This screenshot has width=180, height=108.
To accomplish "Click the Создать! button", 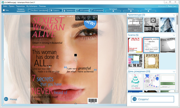I will point(152,99).
